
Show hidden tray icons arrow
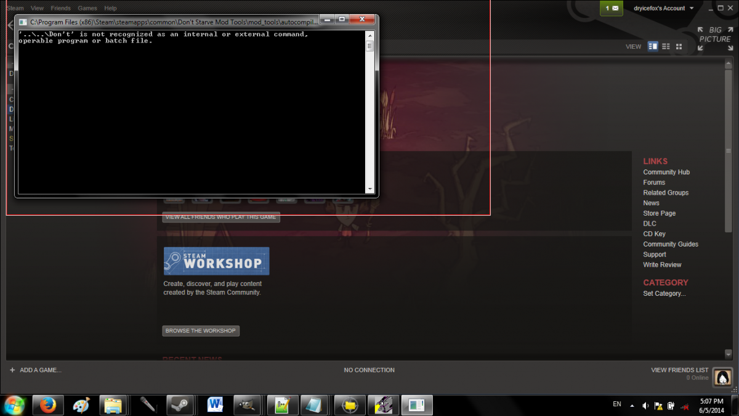click(631, 406)
